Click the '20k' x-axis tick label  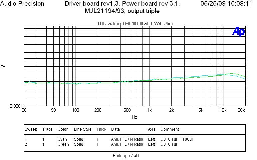coord(241,110)
